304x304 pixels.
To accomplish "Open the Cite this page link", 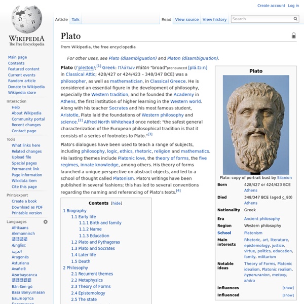I will point(24,186).
